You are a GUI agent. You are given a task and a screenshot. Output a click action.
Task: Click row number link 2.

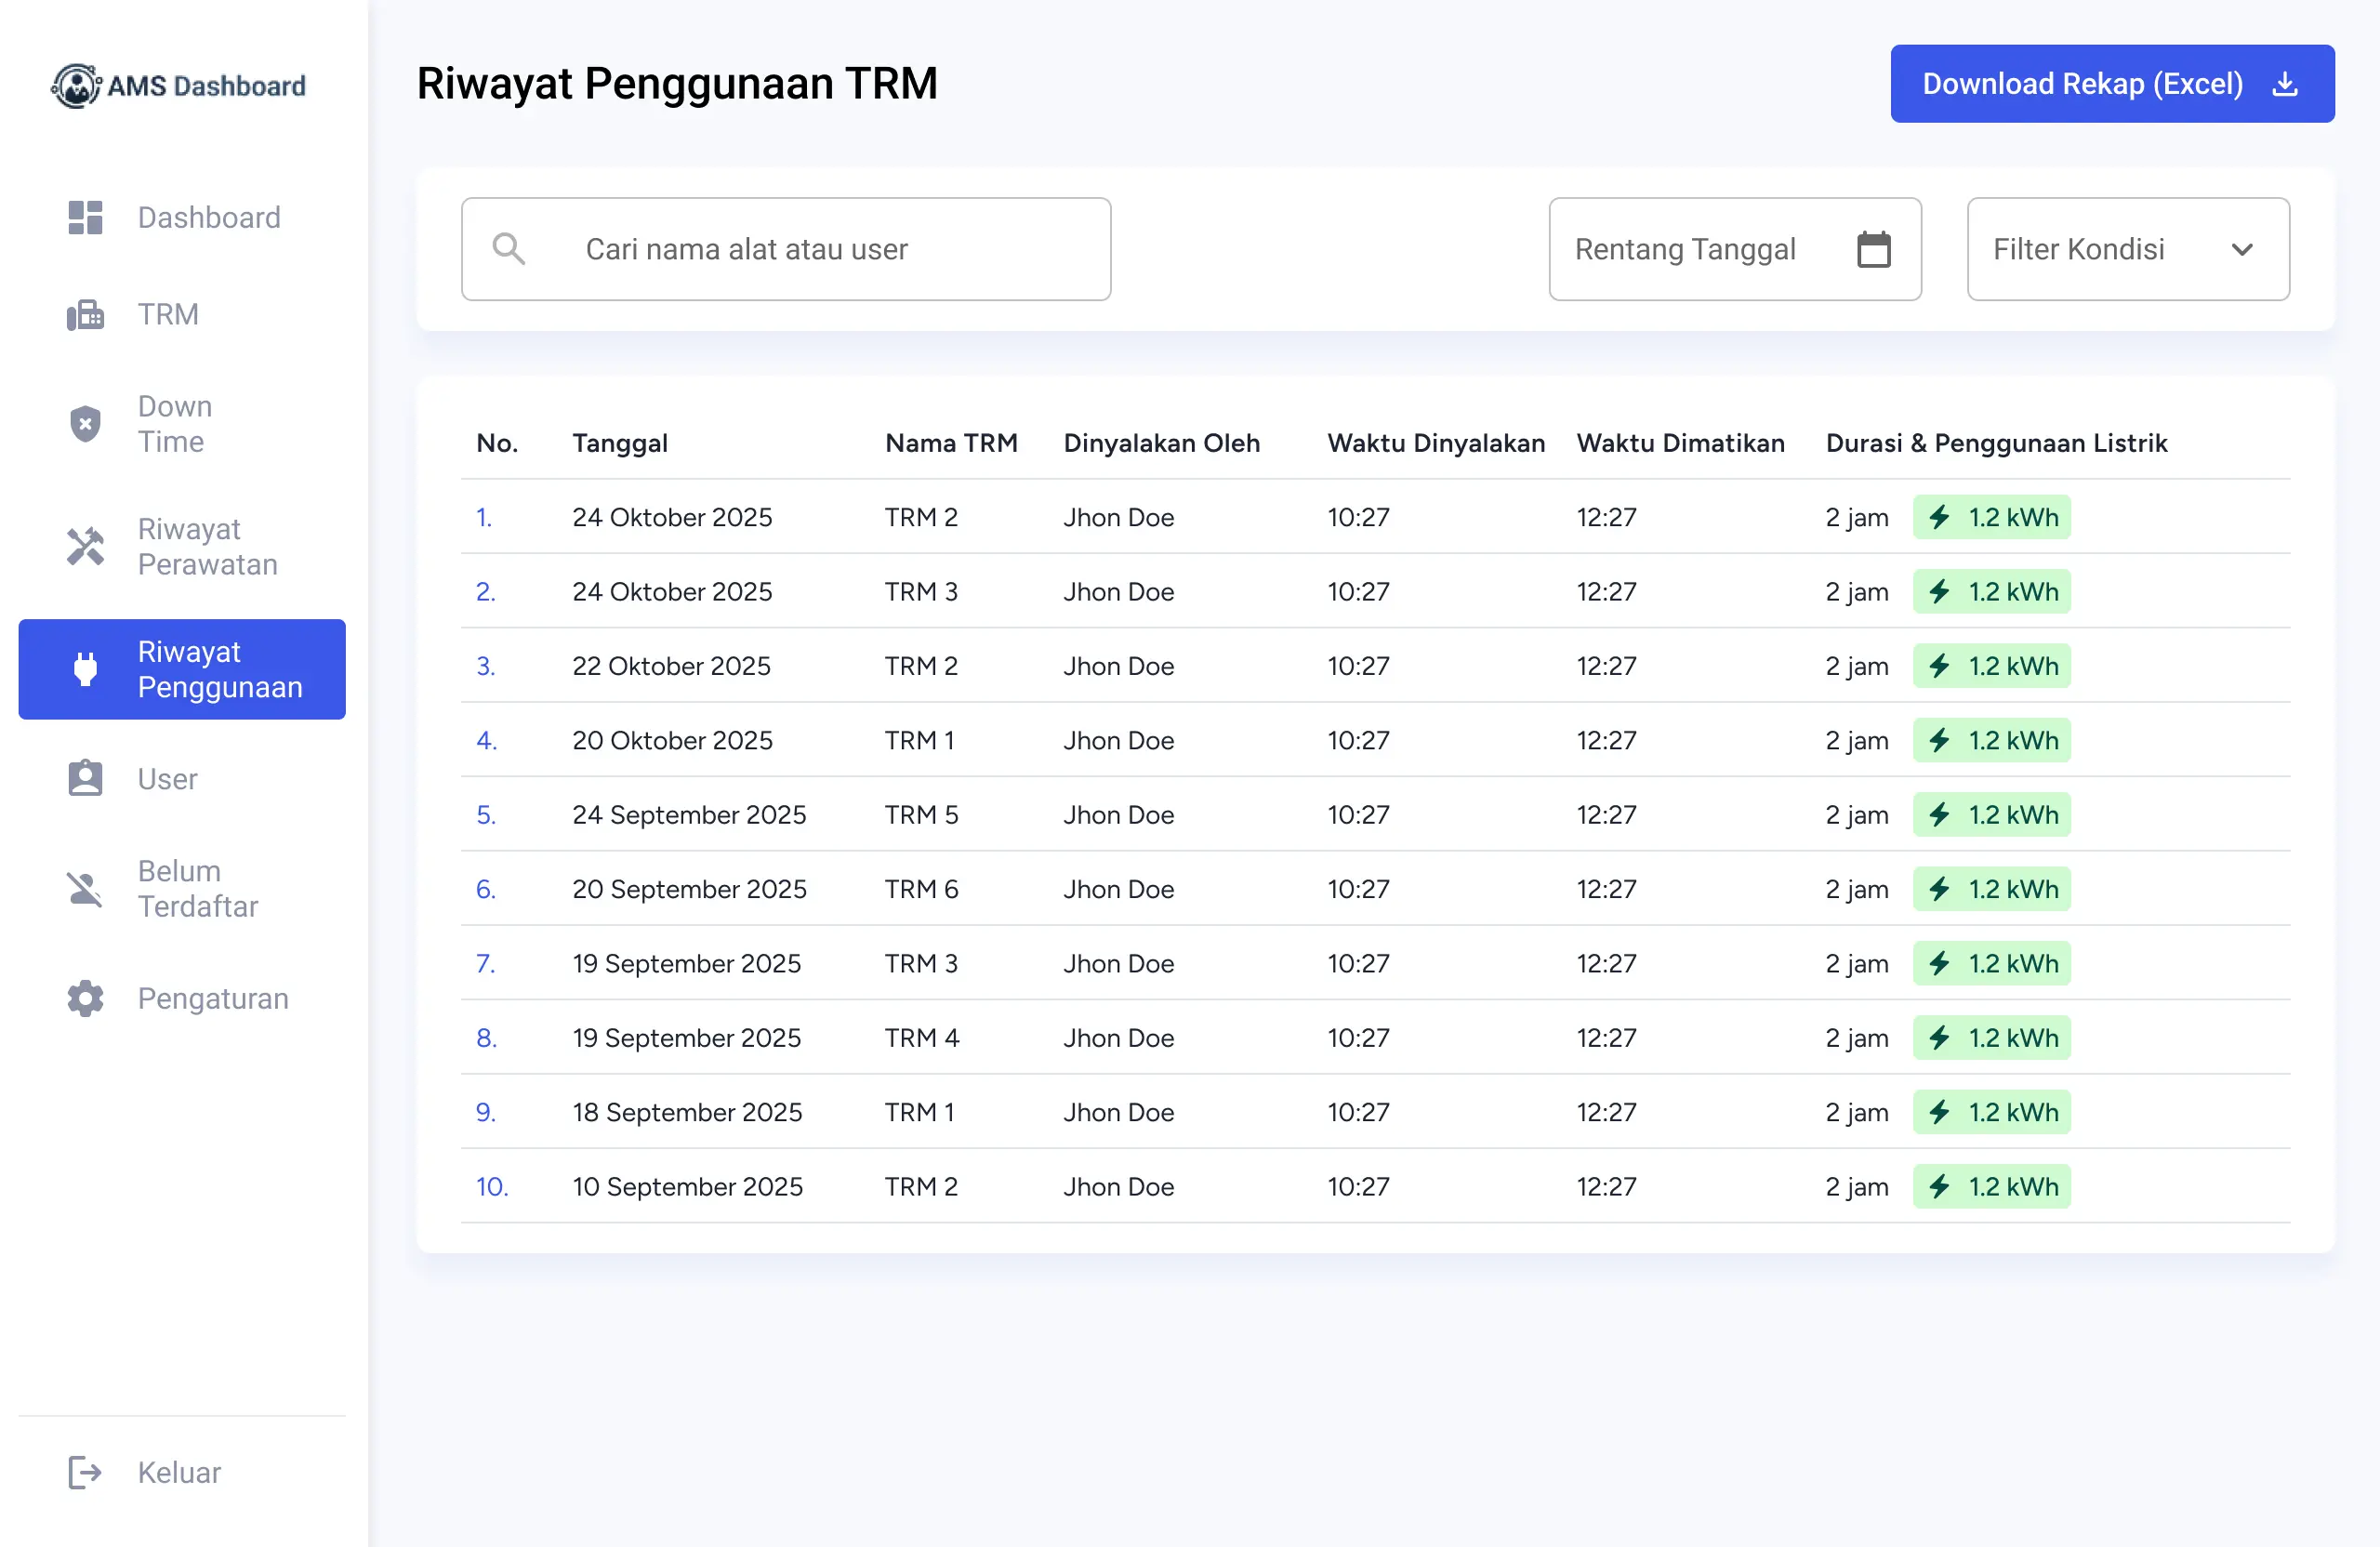[485, 591]
